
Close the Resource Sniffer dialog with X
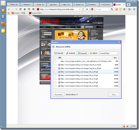click(x=119, y=42)
